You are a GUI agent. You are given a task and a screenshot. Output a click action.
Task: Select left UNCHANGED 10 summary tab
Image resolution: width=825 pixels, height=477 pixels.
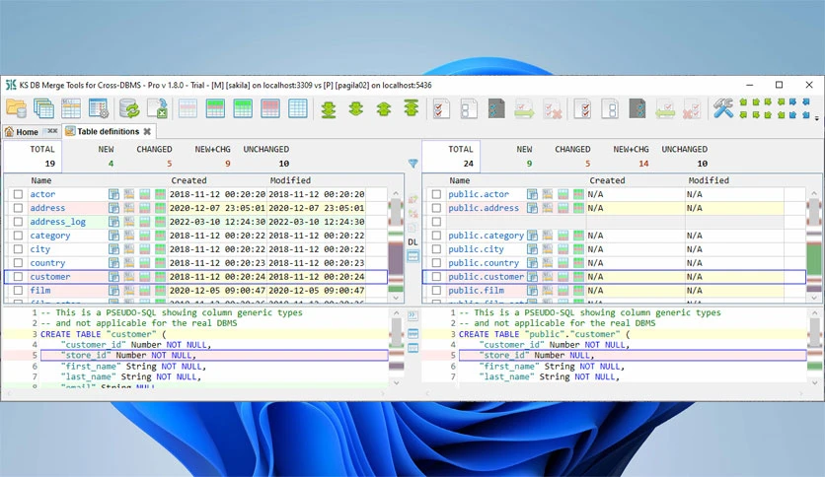[266, 156]
